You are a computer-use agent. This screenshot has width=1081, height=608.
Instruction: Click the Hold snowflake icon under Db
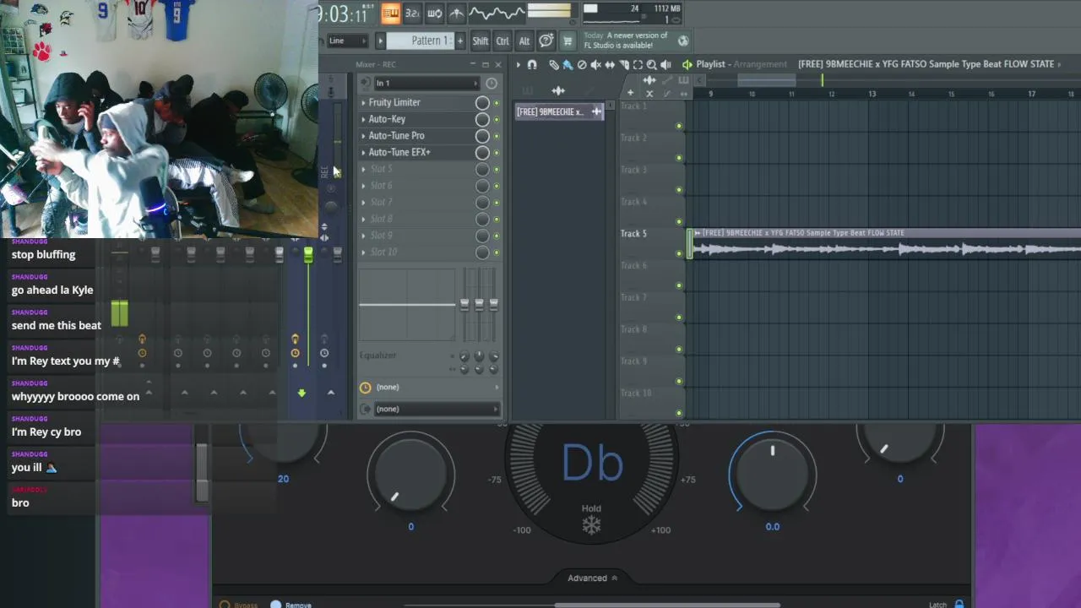coord(591,525)
